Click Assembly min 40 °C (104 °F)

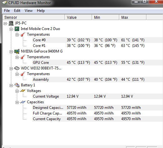point(105,79)
